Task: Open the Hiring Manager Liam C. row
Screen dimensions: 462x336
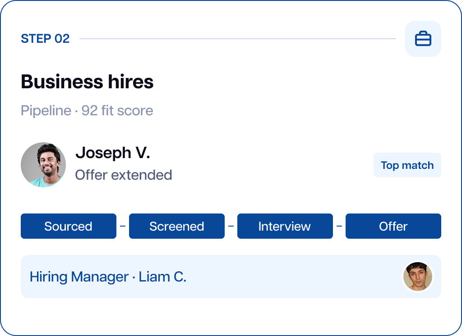Action: coord(231,277)
